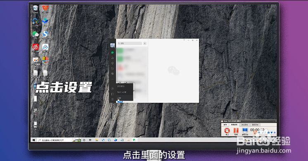
Task: Open WeChat Moments aperture icon
Action: (x=112, y=73)
